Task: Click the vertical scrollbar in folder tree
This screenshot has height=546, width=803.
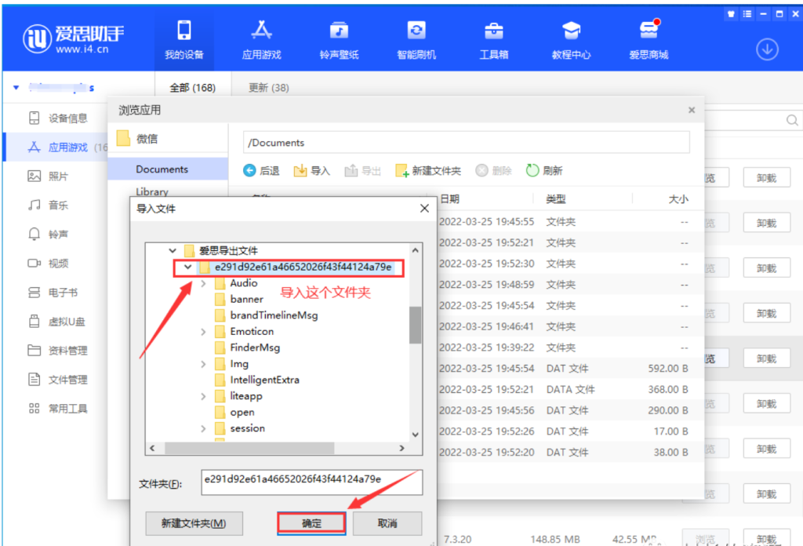Action: [x=415, y=324]
